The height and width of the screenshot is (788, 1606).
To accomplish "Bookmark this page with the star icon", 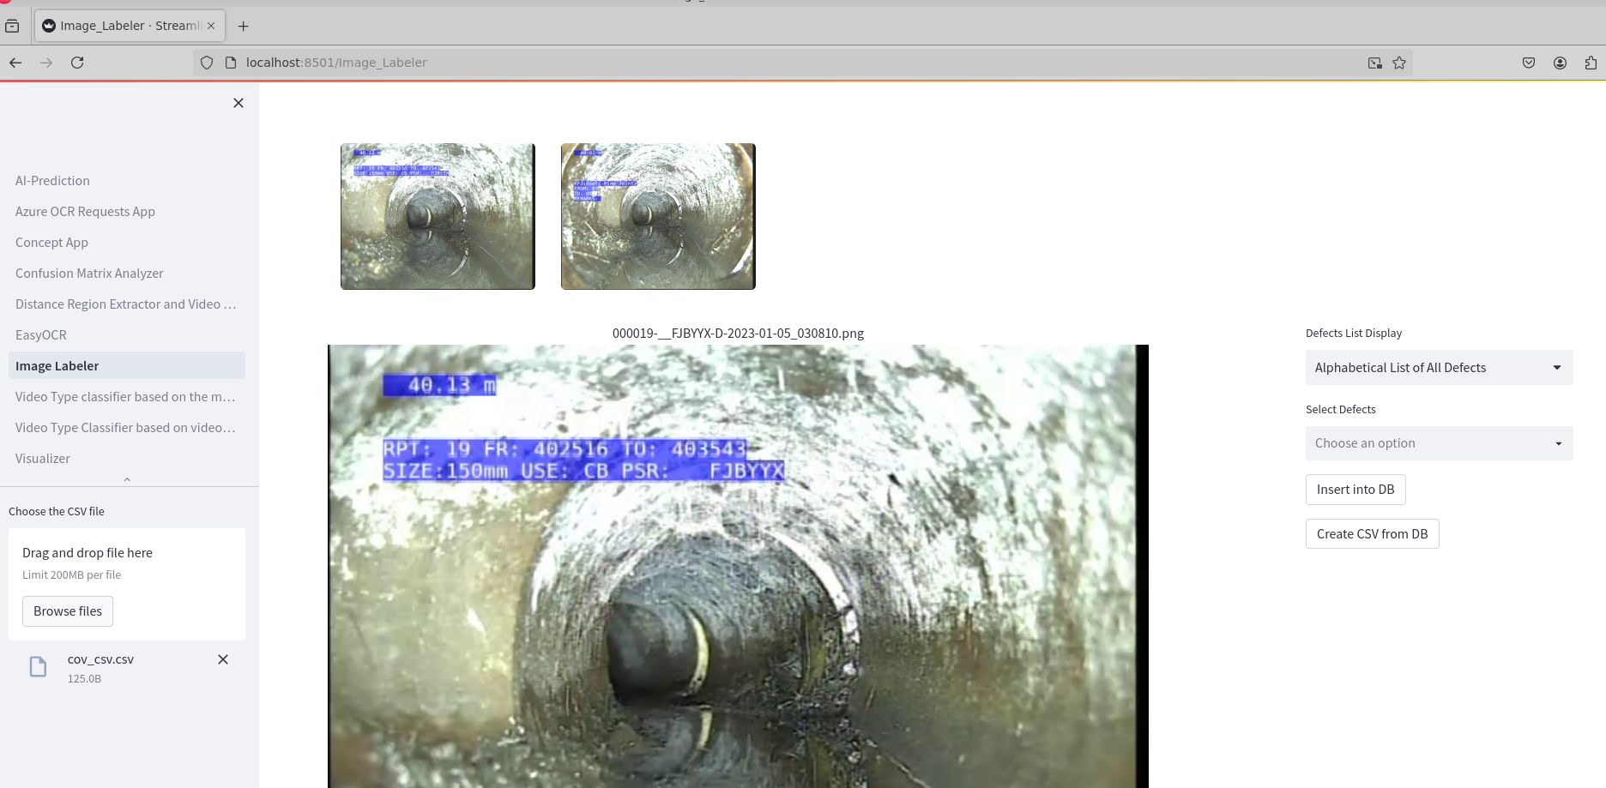I will [1399, 63].
